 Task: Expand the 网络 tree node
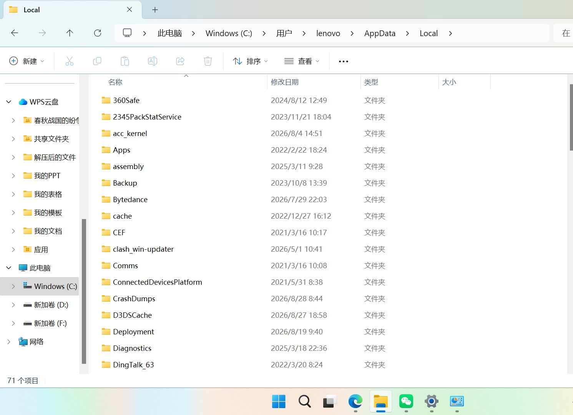click(9, 342)
